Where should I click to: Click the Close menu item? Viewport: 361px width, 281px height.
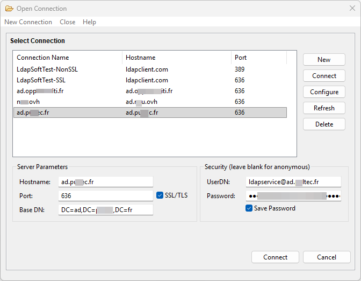point(67,22)
